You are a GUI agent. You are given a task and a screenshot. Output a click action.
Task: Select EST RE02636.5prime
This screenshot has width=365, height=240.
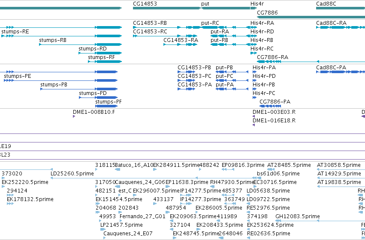click(x=249, y=238)
